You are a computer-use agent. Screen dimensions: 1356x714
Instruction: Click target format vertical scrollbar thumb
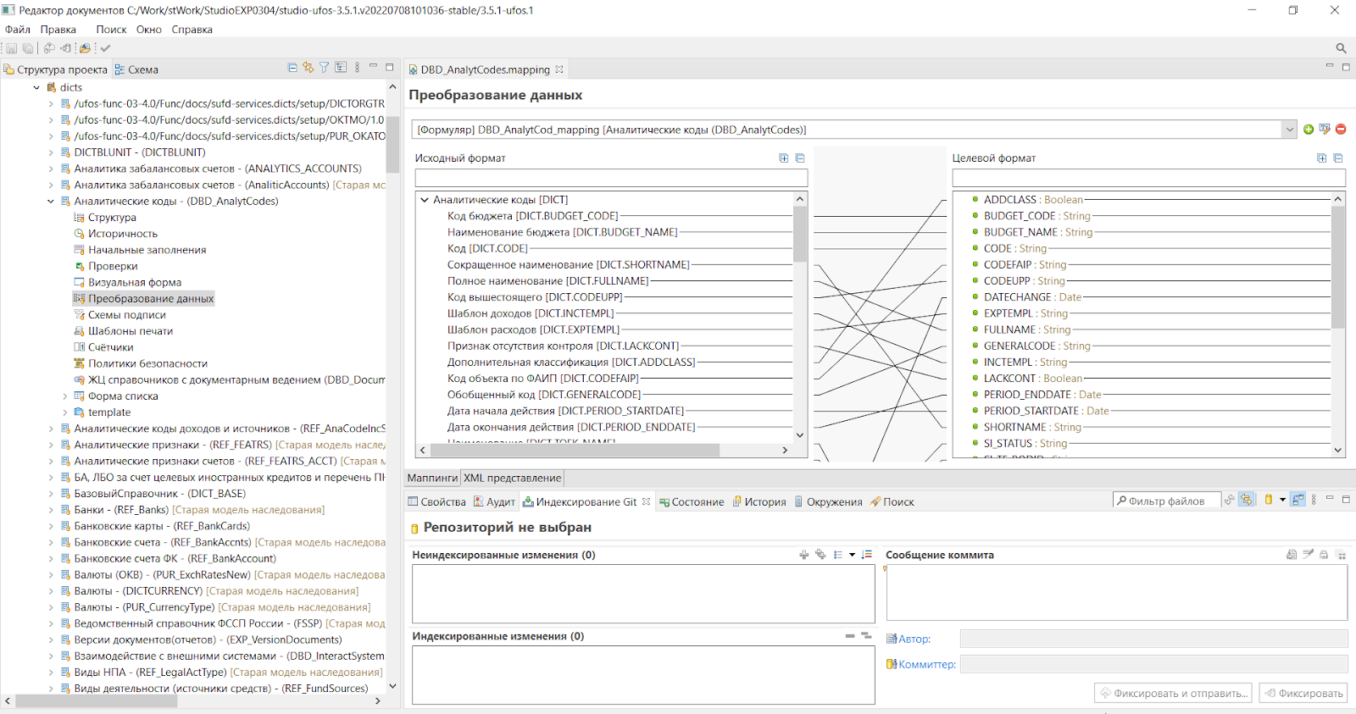tap(1338, 266)
